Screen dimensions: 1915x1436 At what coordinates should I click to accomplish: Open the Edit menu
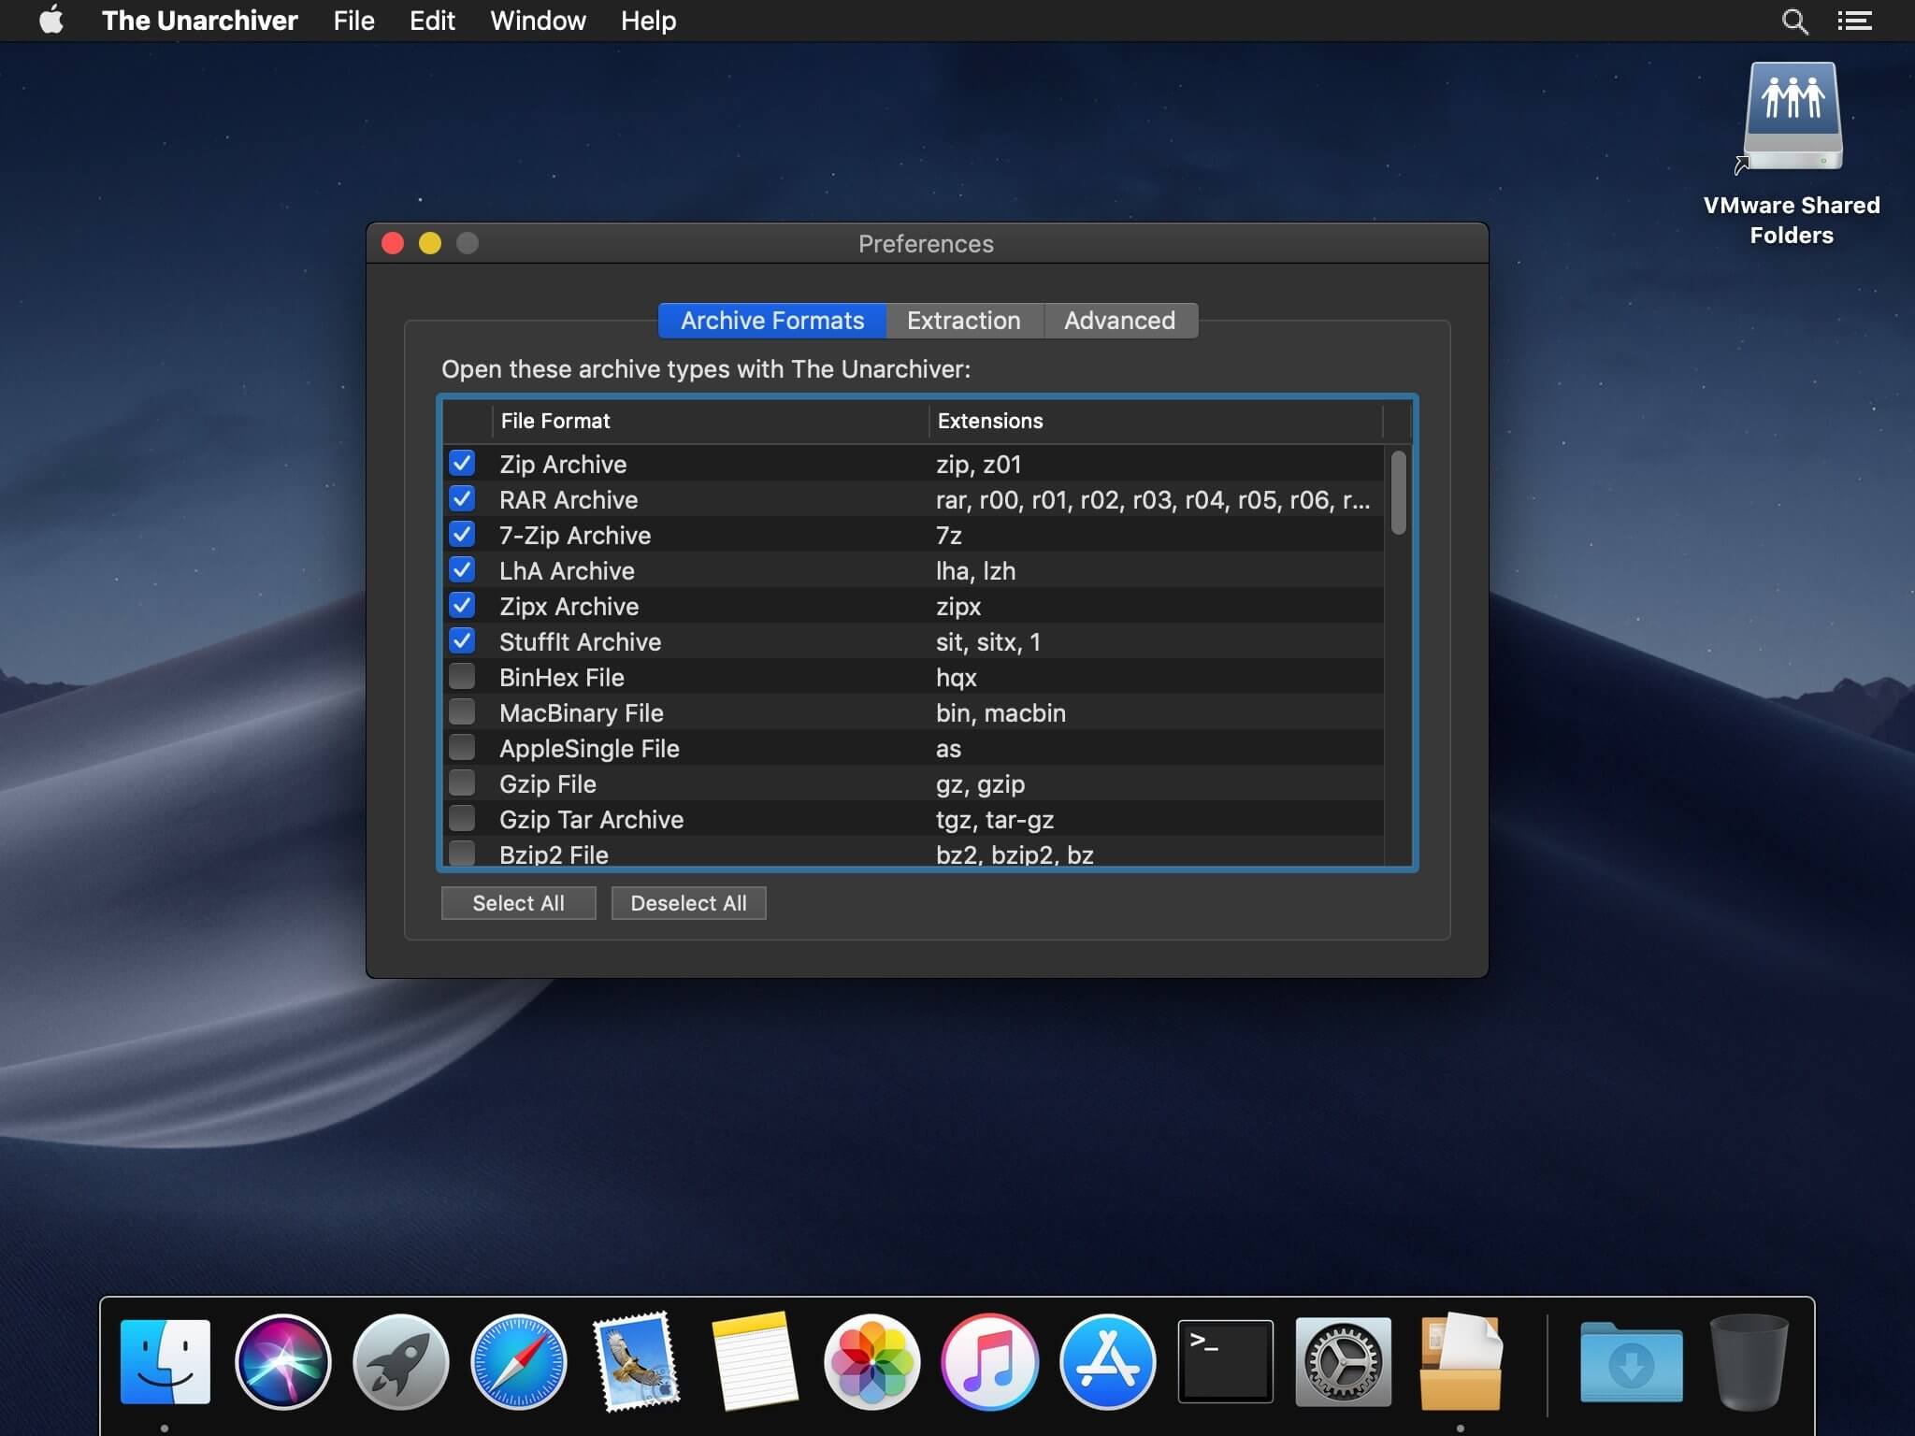(x=432, y=21)
